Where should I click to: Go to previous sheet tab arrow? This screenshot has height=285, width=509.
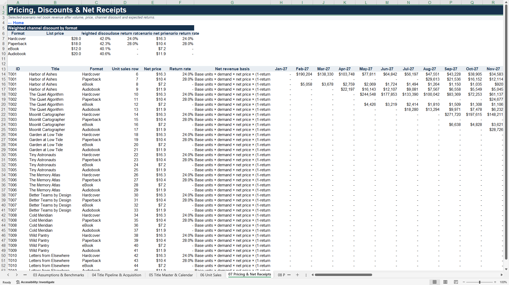click(x=8, y=275)
